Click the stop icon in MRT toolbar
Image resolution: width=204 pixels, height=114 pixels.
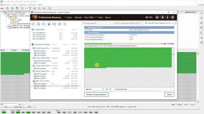click(x=44, y=9)
